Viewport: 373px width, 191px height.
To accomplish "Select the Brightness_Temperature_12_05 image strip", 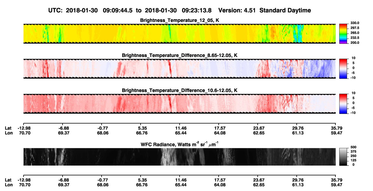I will tap(179, 34).
